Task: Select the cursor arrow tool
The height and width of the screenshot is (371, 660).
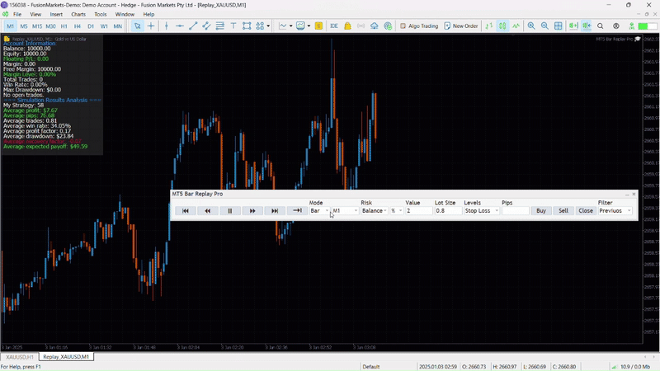Action: click(137, 26)
